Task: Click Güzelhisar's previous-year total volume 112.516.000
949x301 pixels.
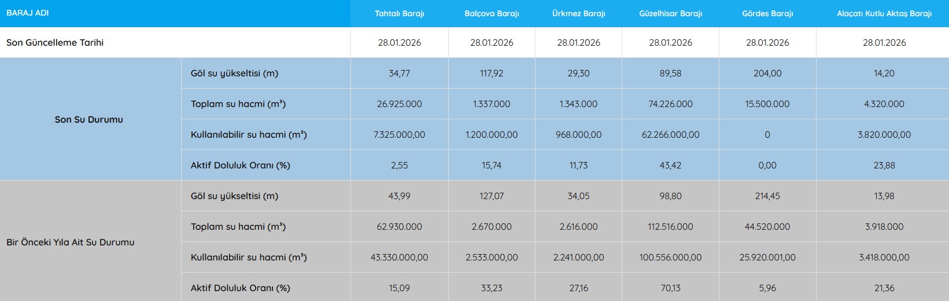Action: click(670, 227)
